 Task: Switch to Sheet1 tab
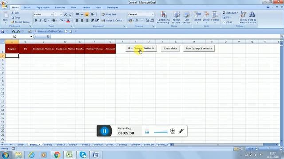pyautogui.click(x=22, y=144)
